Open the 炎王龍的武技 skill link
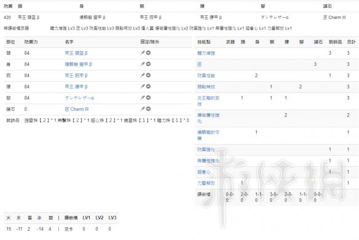This screenshot has width=359, height=240. point(208,101)
